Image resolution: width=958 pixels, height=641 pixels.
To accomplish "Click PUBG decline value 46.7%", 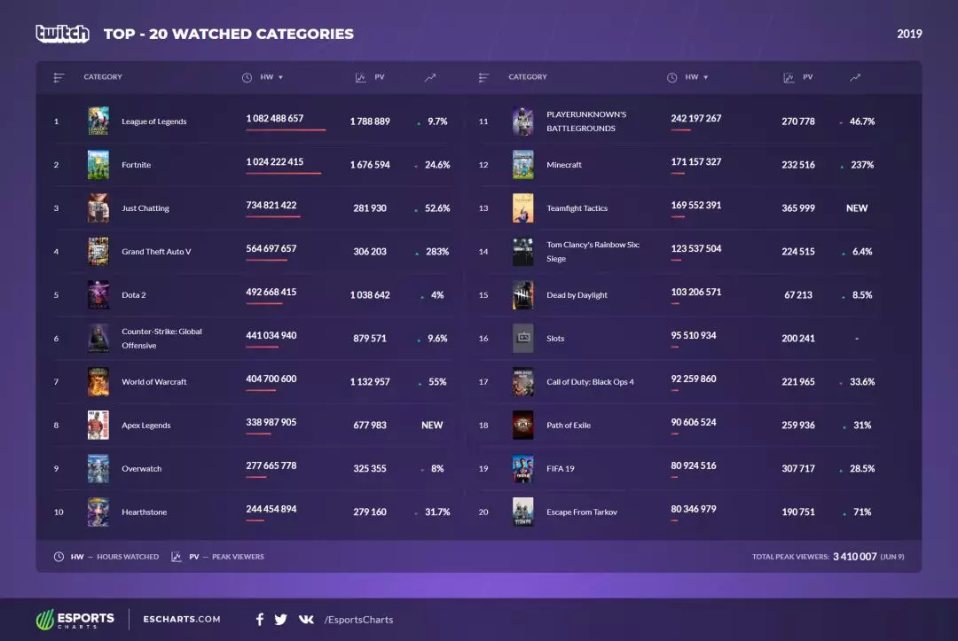I will coord(862,121).
